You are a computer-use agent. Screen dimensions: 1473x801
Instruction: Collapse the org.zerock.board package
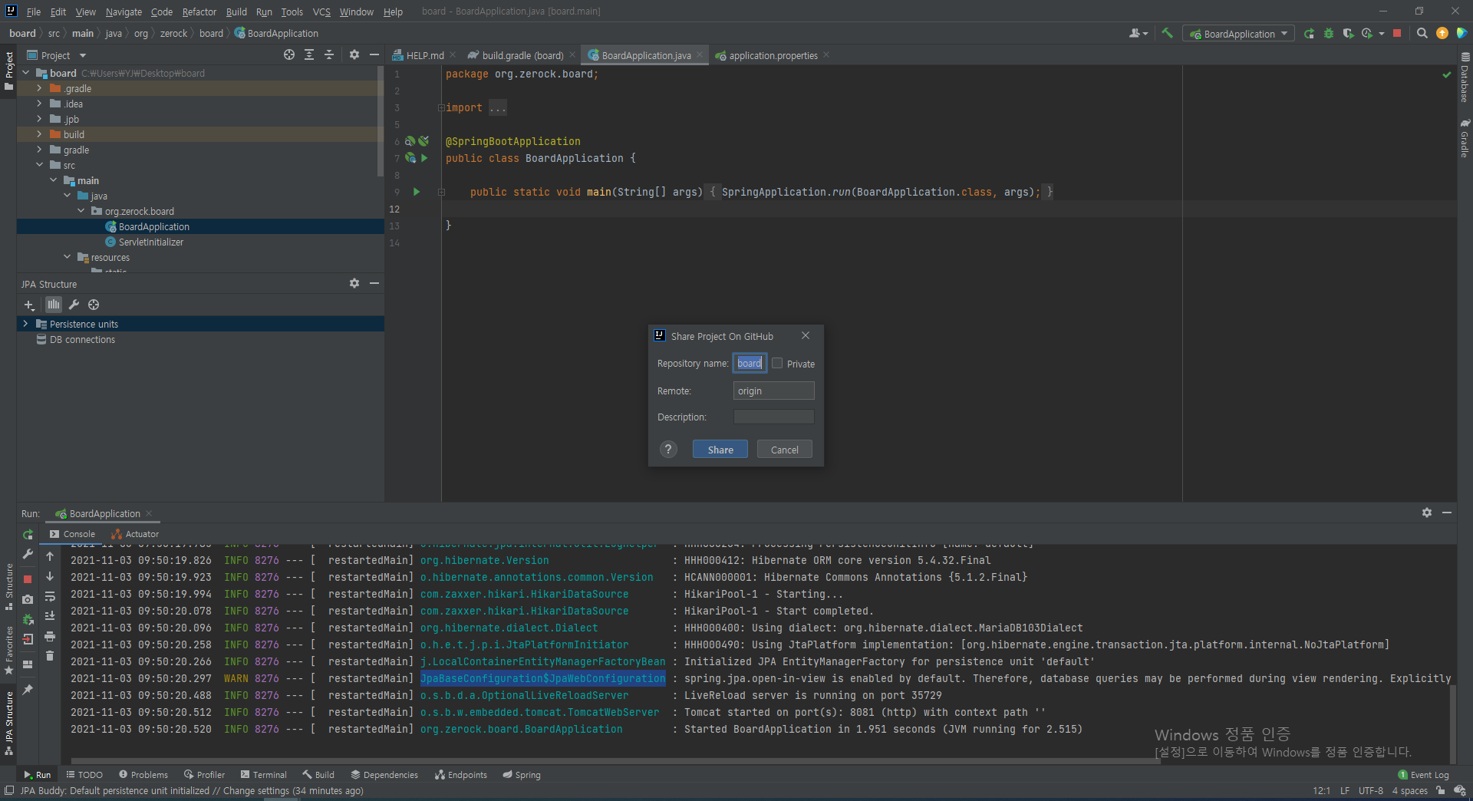(81, 211)
